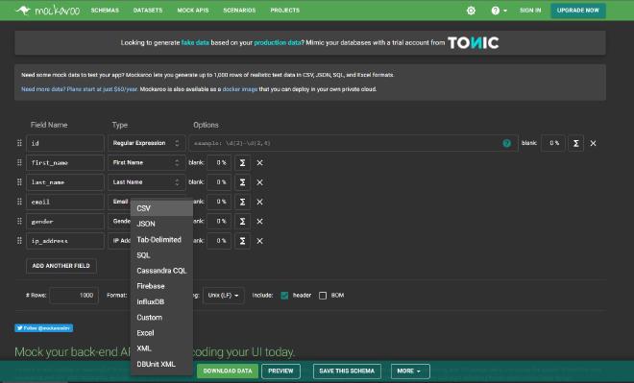Click ADD ANOTHER FIELD button
The width and height of the screenshot is (634, 383).
point(61,266)
